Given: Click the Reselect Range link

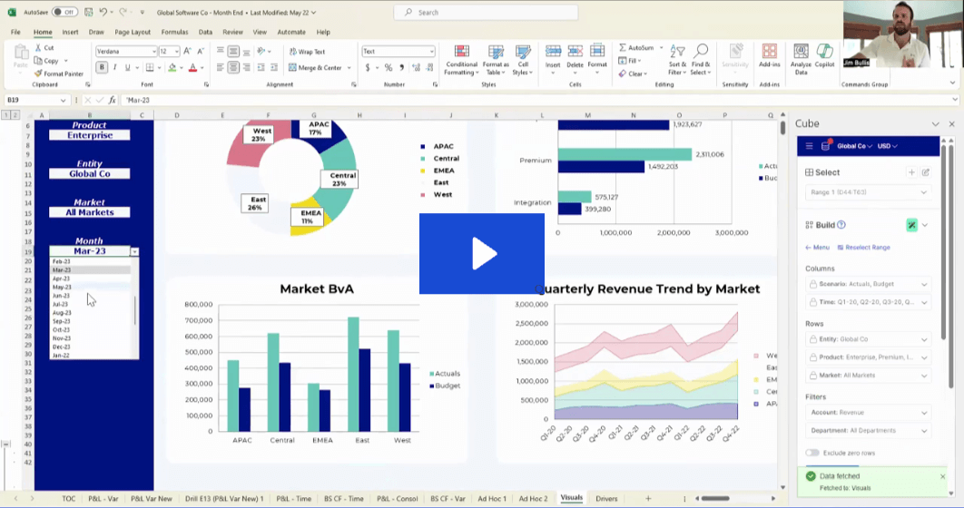Looking at the screenshot, I should 863,247.
